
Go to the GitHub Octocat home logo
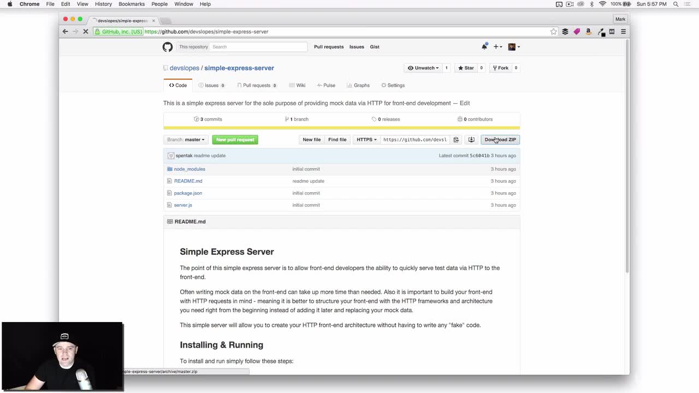pos(168,47)
